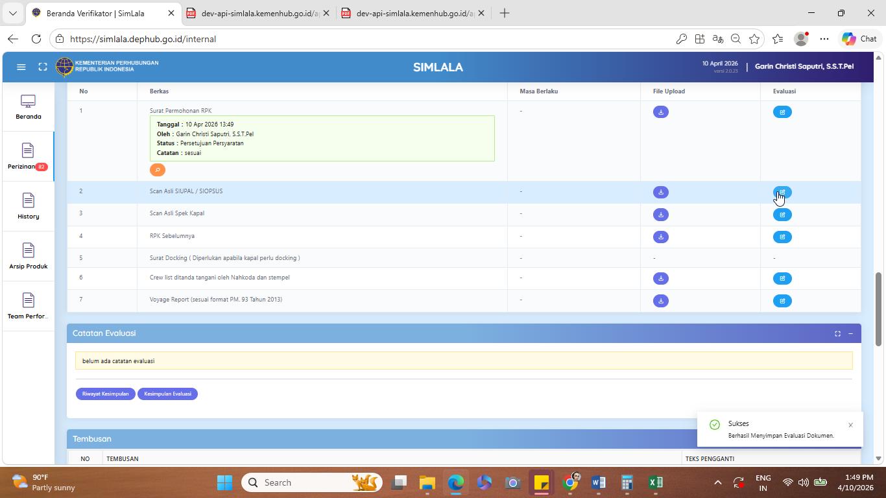
Task: Show hidden system tray icons
Action: point(717,482)
